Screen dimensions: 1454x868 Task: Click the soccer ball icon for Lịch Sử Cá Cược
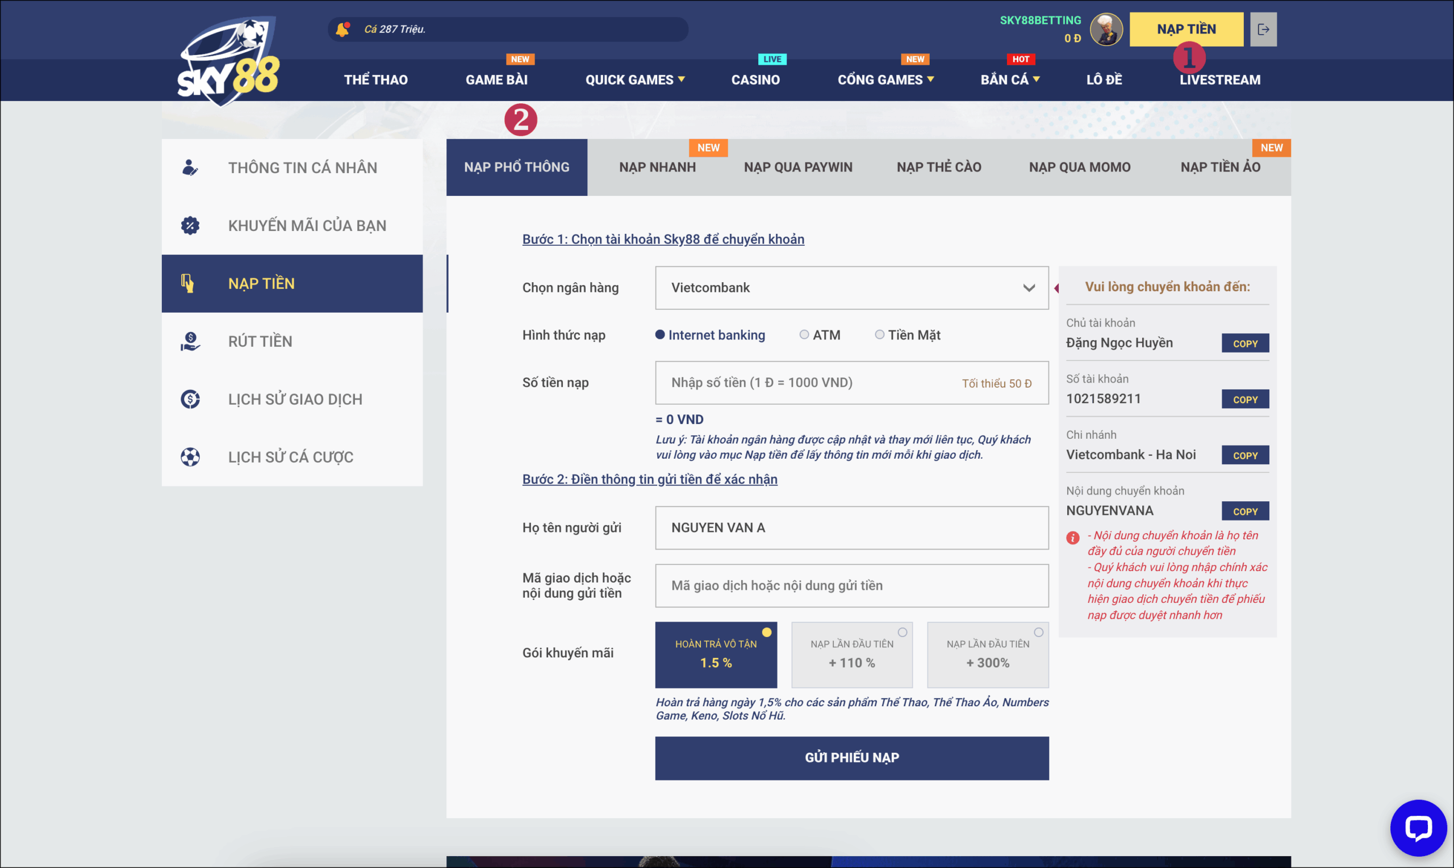click(x=190, y=457)
